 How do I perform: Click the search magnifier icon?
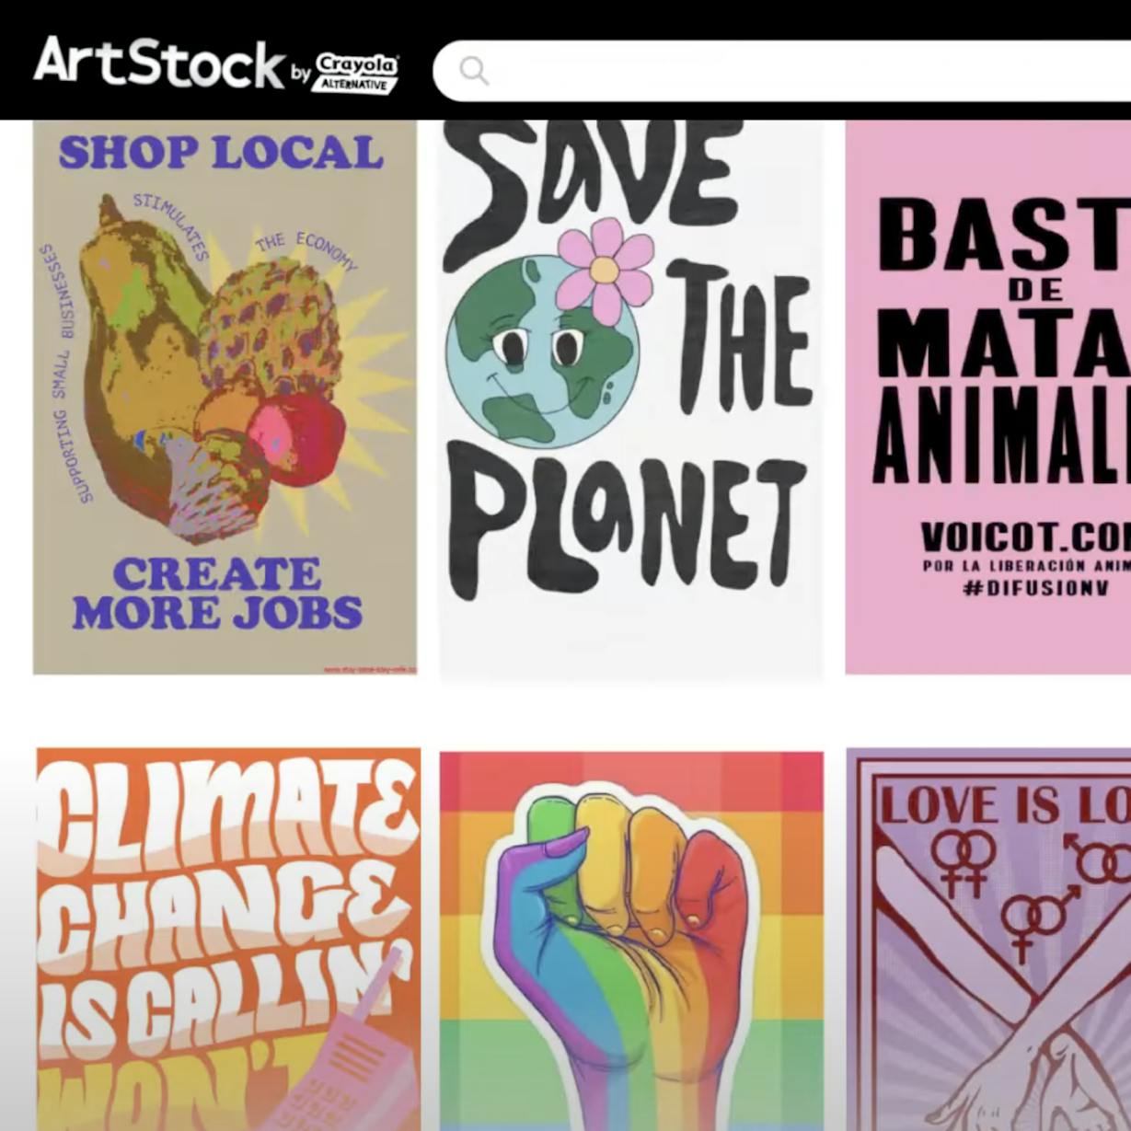click(x=474, y=70)
